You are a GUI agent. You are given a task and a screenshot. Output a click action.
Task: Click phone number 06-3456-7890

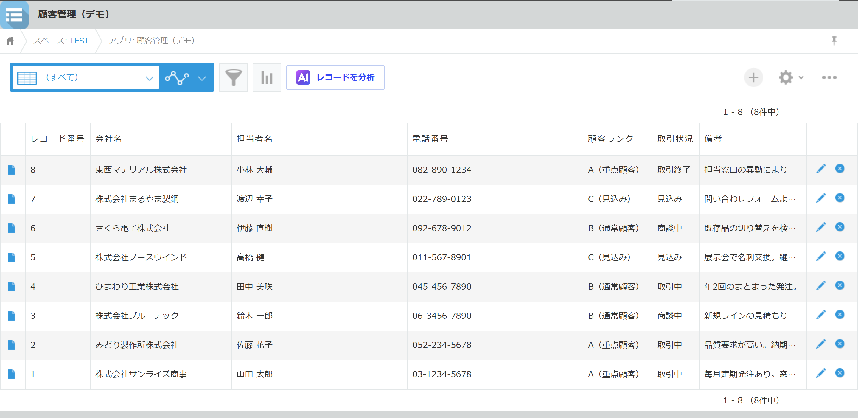click(x=442, y=316)
